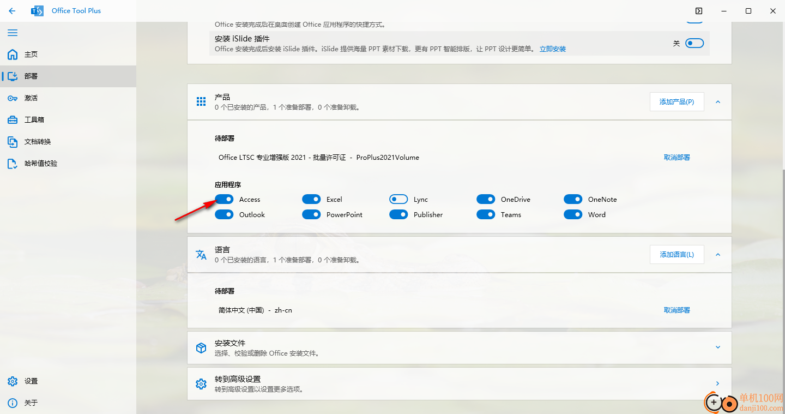Click 取消部署 for Office LTSC product

click(677, 157)
